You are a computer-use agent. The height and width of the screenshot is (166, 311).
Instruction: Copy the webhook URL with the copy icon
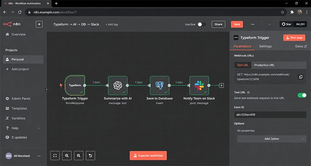pos(301,77)
